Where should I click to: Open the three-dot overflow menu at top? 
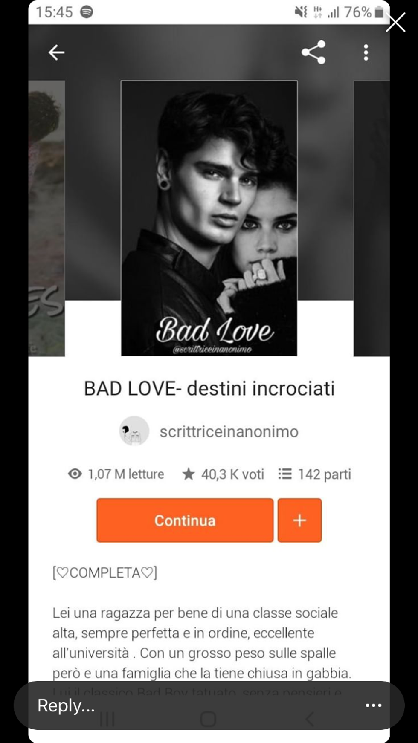point(366,52)
